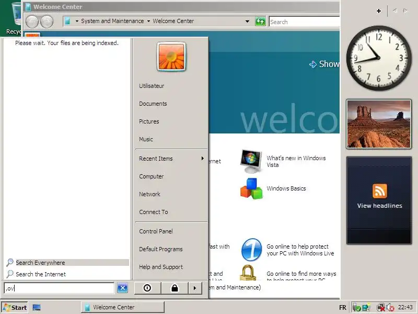Open What's new in Windows Vista

(x=296, y=161)
